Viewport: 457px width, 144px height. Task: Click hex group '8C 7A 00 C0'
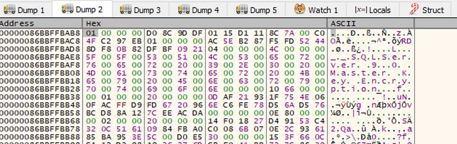pos(297,33)
